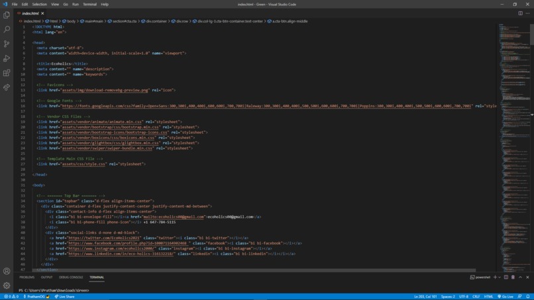534x300 pixels.
Task: Select the index.html editor tab
Action: click(30, 13)
